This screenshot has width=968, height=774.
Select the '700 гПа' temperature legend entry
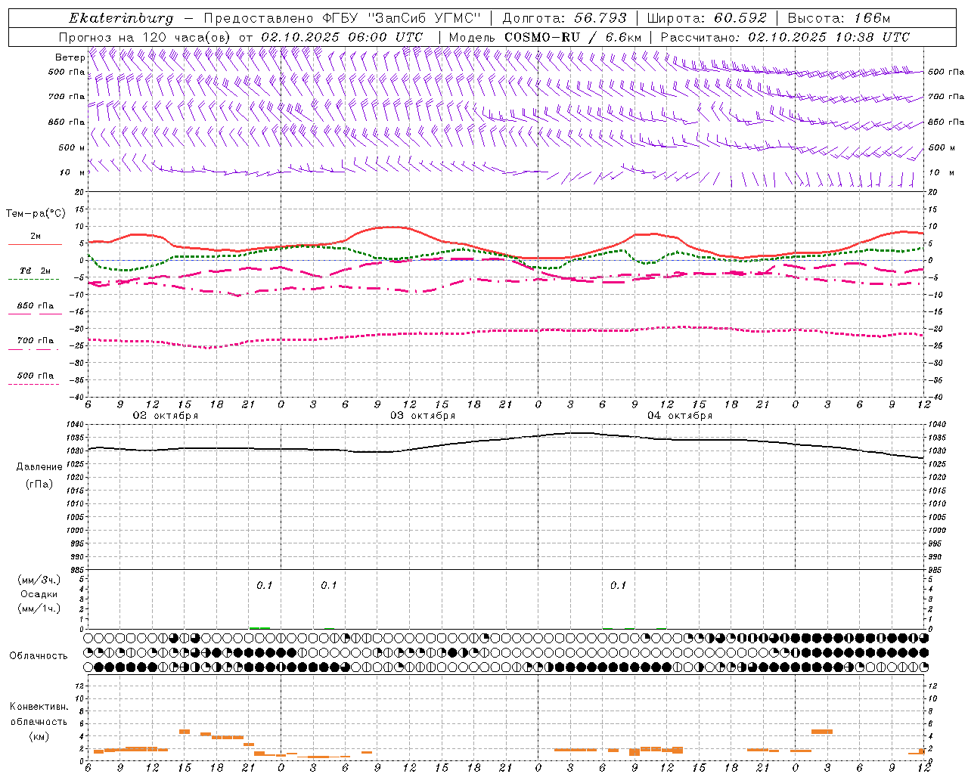[35, 341]
